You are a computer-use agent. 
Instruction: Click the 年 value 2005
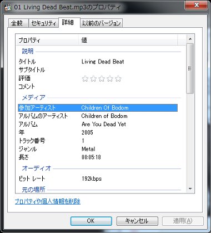coord(87,132)
